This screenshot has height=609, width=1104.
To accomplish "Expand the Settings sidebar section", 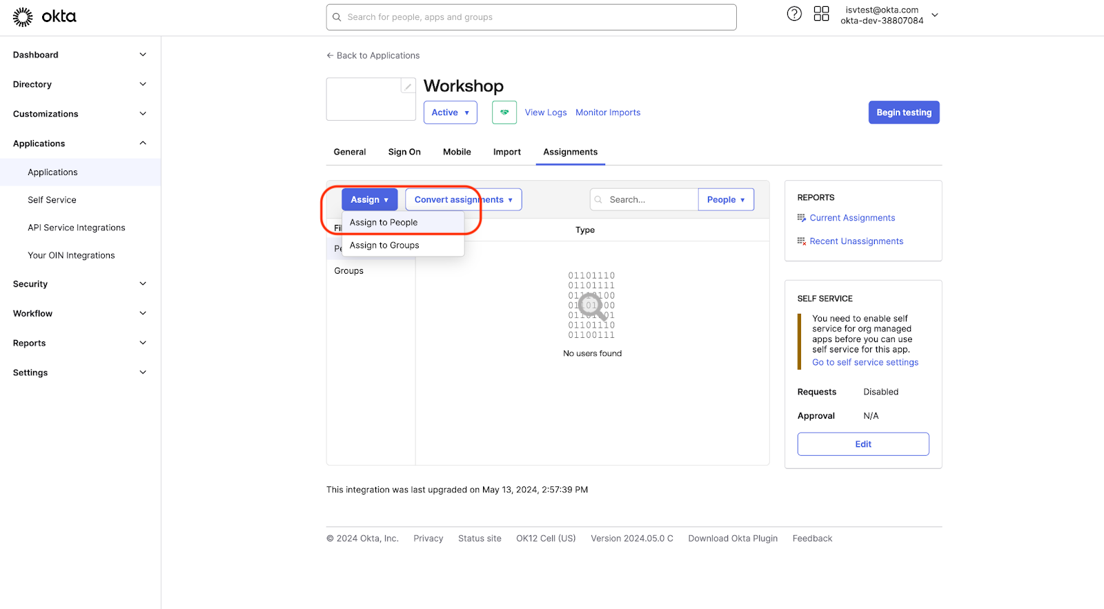I will tap(80, 372).
